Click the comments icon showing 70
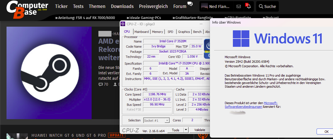The height and width of the screenshot is (139, 333). point(101,84)
